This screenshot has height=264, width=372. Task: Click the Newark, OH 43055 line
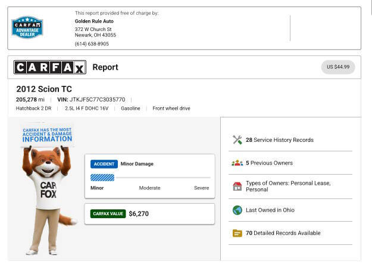[95, 35]
